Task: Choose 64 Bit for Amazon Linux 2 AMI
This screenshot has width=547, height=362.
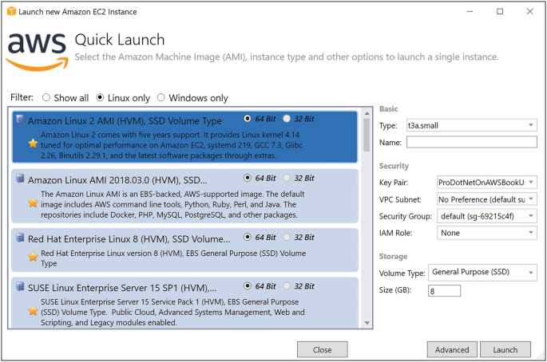Action: [x=260, y=119]
